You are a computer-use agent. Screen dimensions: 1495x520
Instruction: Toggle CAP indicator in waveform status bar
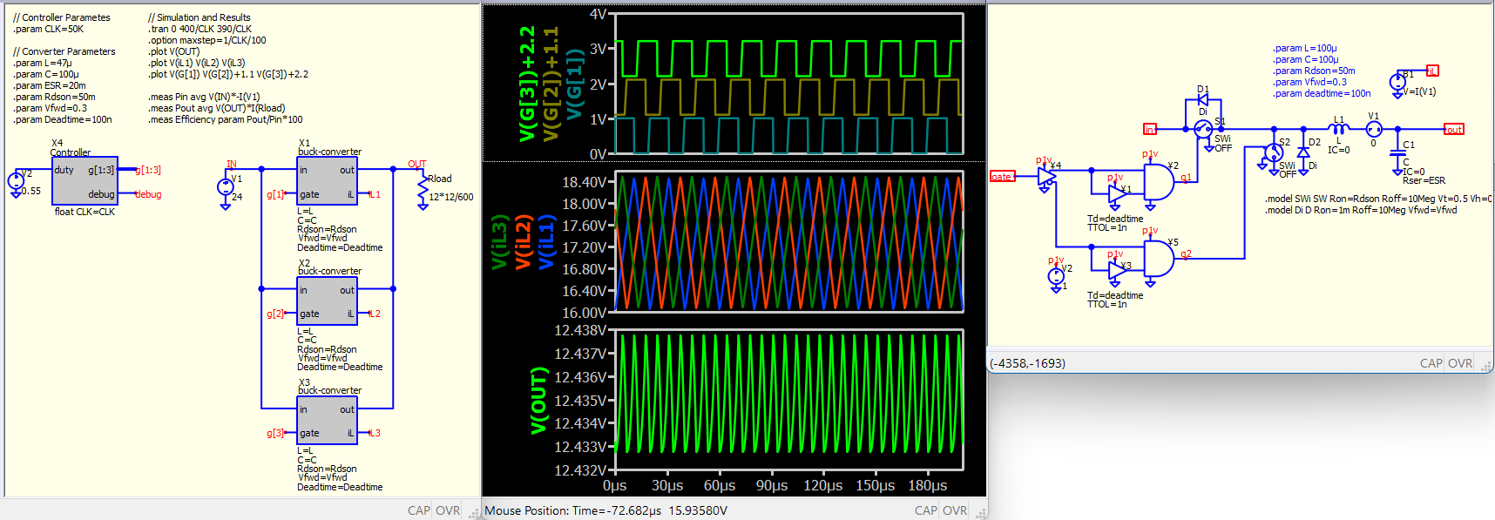click(926, 510)
